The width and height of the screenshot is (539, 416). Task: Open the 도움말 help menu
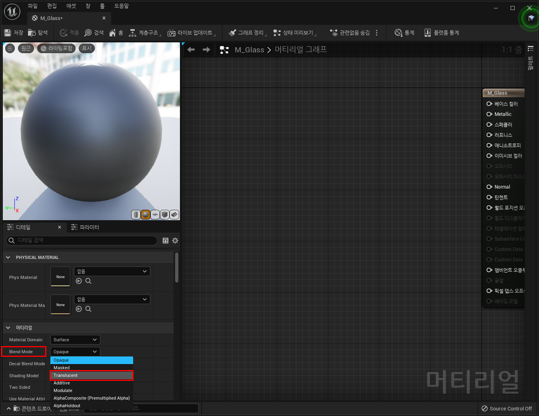click(x=122, y=6)
